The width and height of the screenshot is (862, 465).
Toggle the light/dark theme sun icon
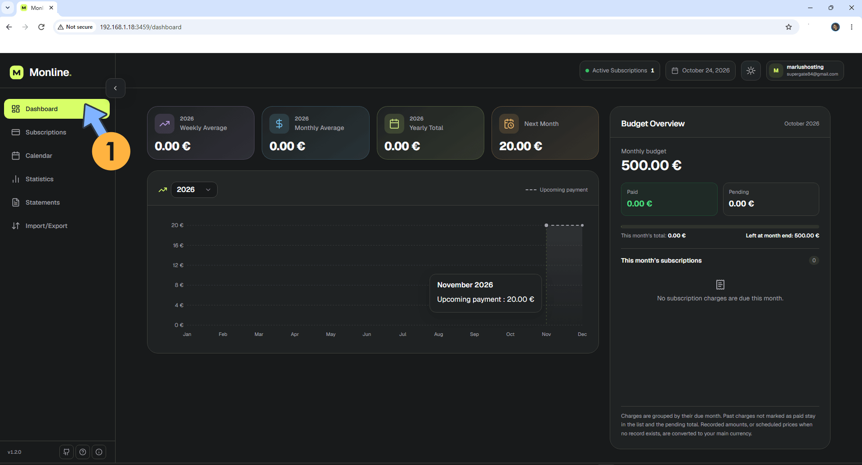(751, 71)
